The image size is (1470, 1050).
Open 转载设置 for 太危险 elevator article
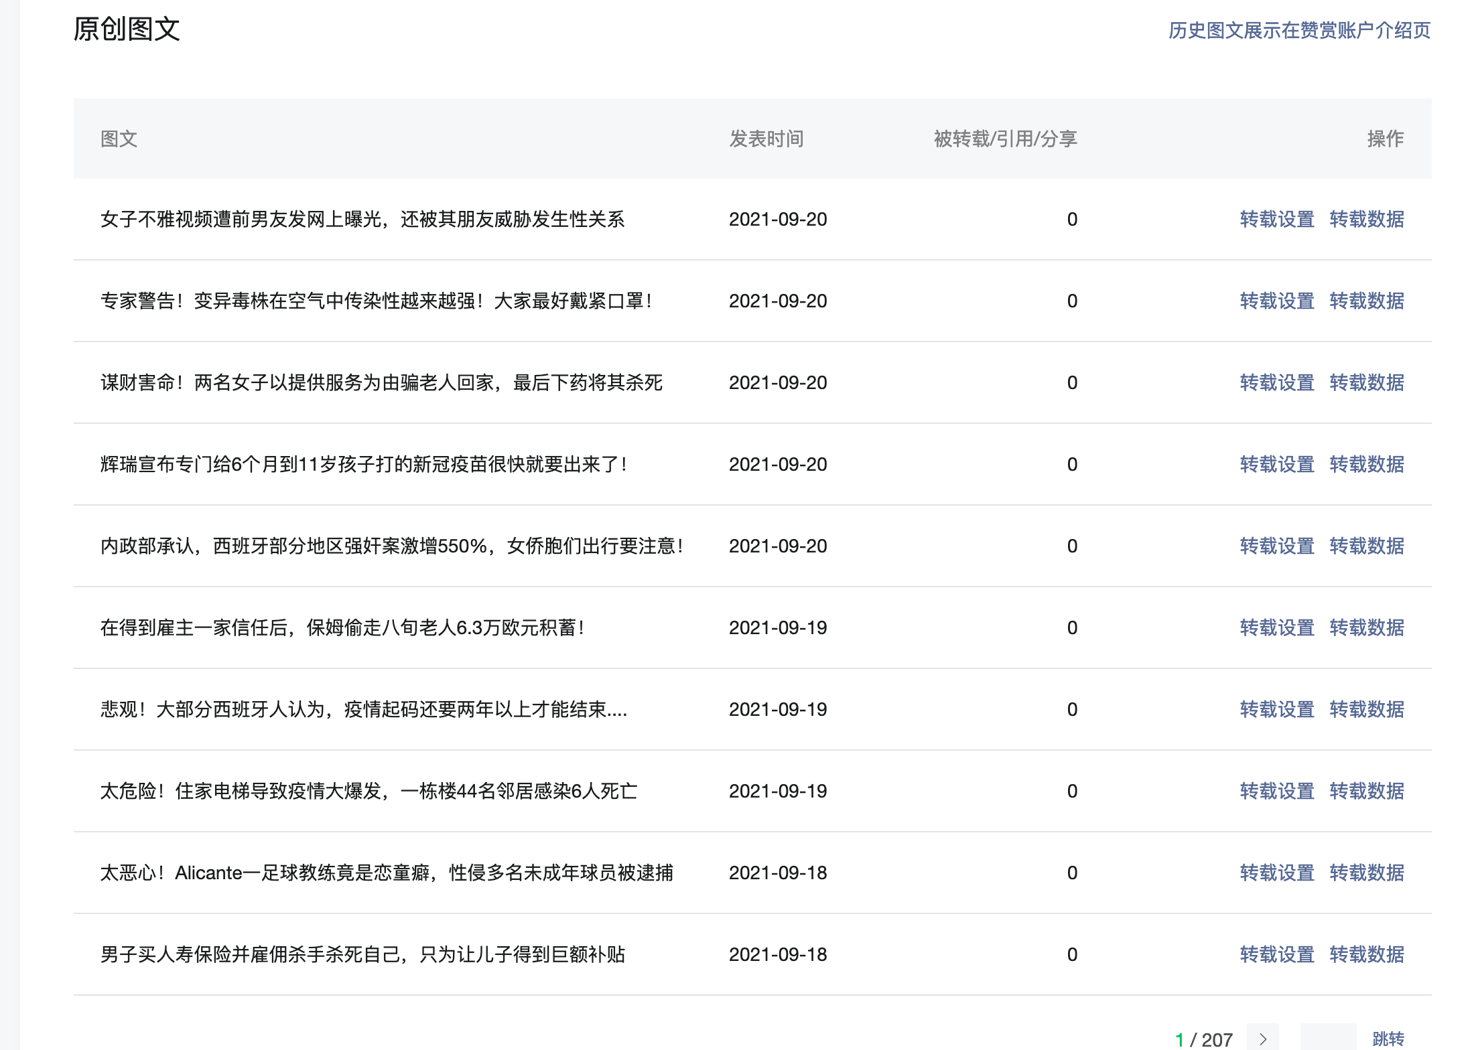click(x=1277, y=791)
